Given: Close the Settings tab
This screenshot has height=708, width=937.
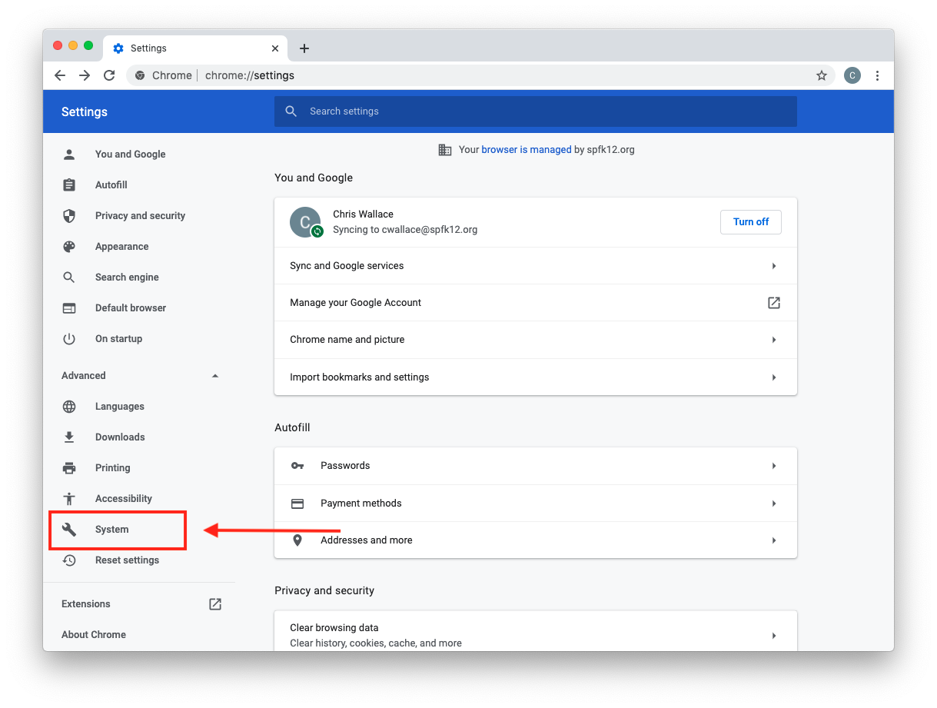Looking at the screenshot, I should (x=275, y=48).
